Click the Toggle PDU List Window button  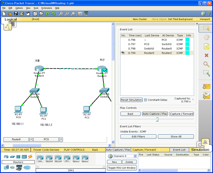coord(122,168)
